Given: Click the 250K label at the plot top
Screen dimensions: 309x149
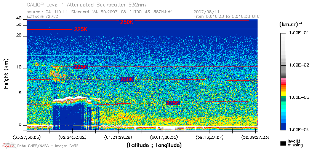Looking at the screenshot, I should pos(127,22).
